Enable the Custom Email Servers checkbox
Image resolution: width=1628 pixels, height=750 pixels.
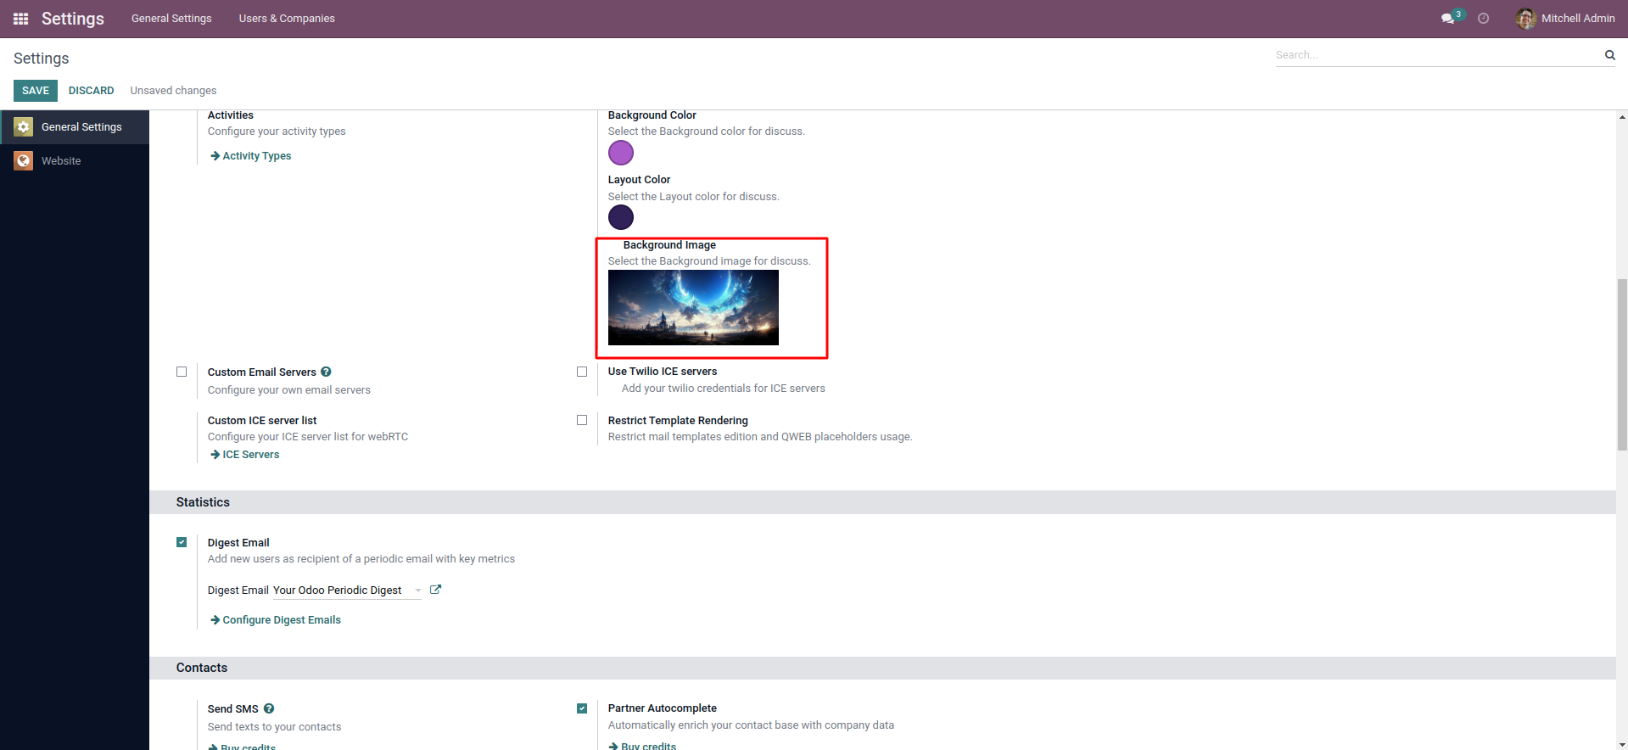182,372
